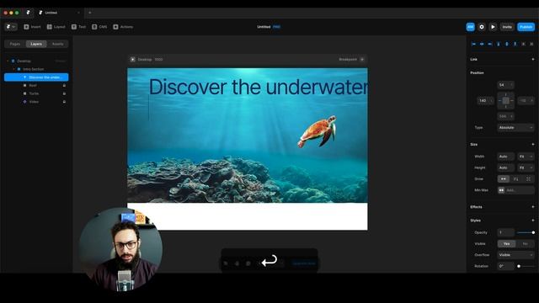Click the Invite button
The width and height of the screenshot is (539, 303).
point(507,27)
